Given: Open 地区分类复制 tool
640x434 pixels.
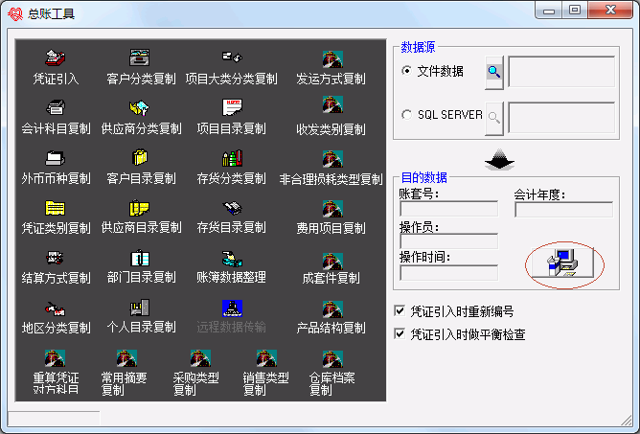Looking at the screenshot, I should [56, 308].
